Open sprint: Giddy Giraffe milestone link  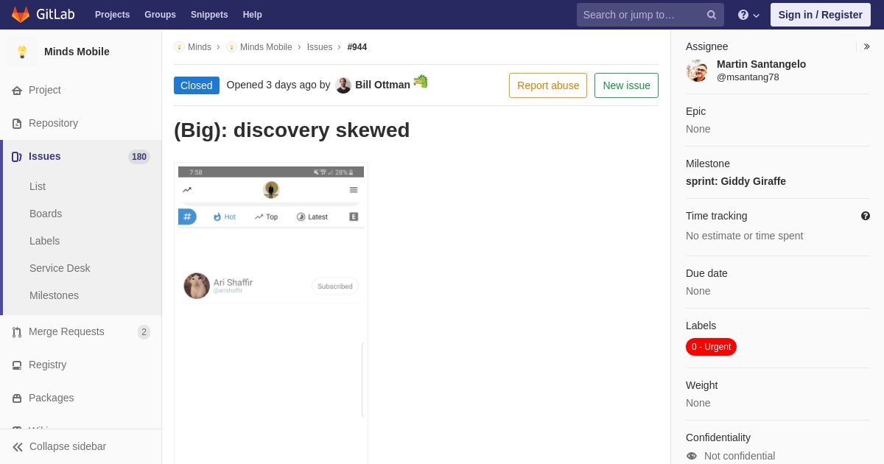coord(736,181)
